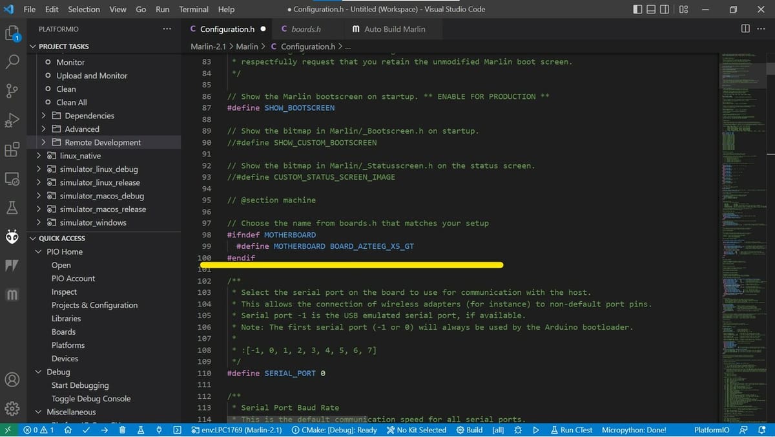Open PlatformIO Serial Monitor plug icon
The height and width of the screenshot is (437, 775).
coord(159,430)
